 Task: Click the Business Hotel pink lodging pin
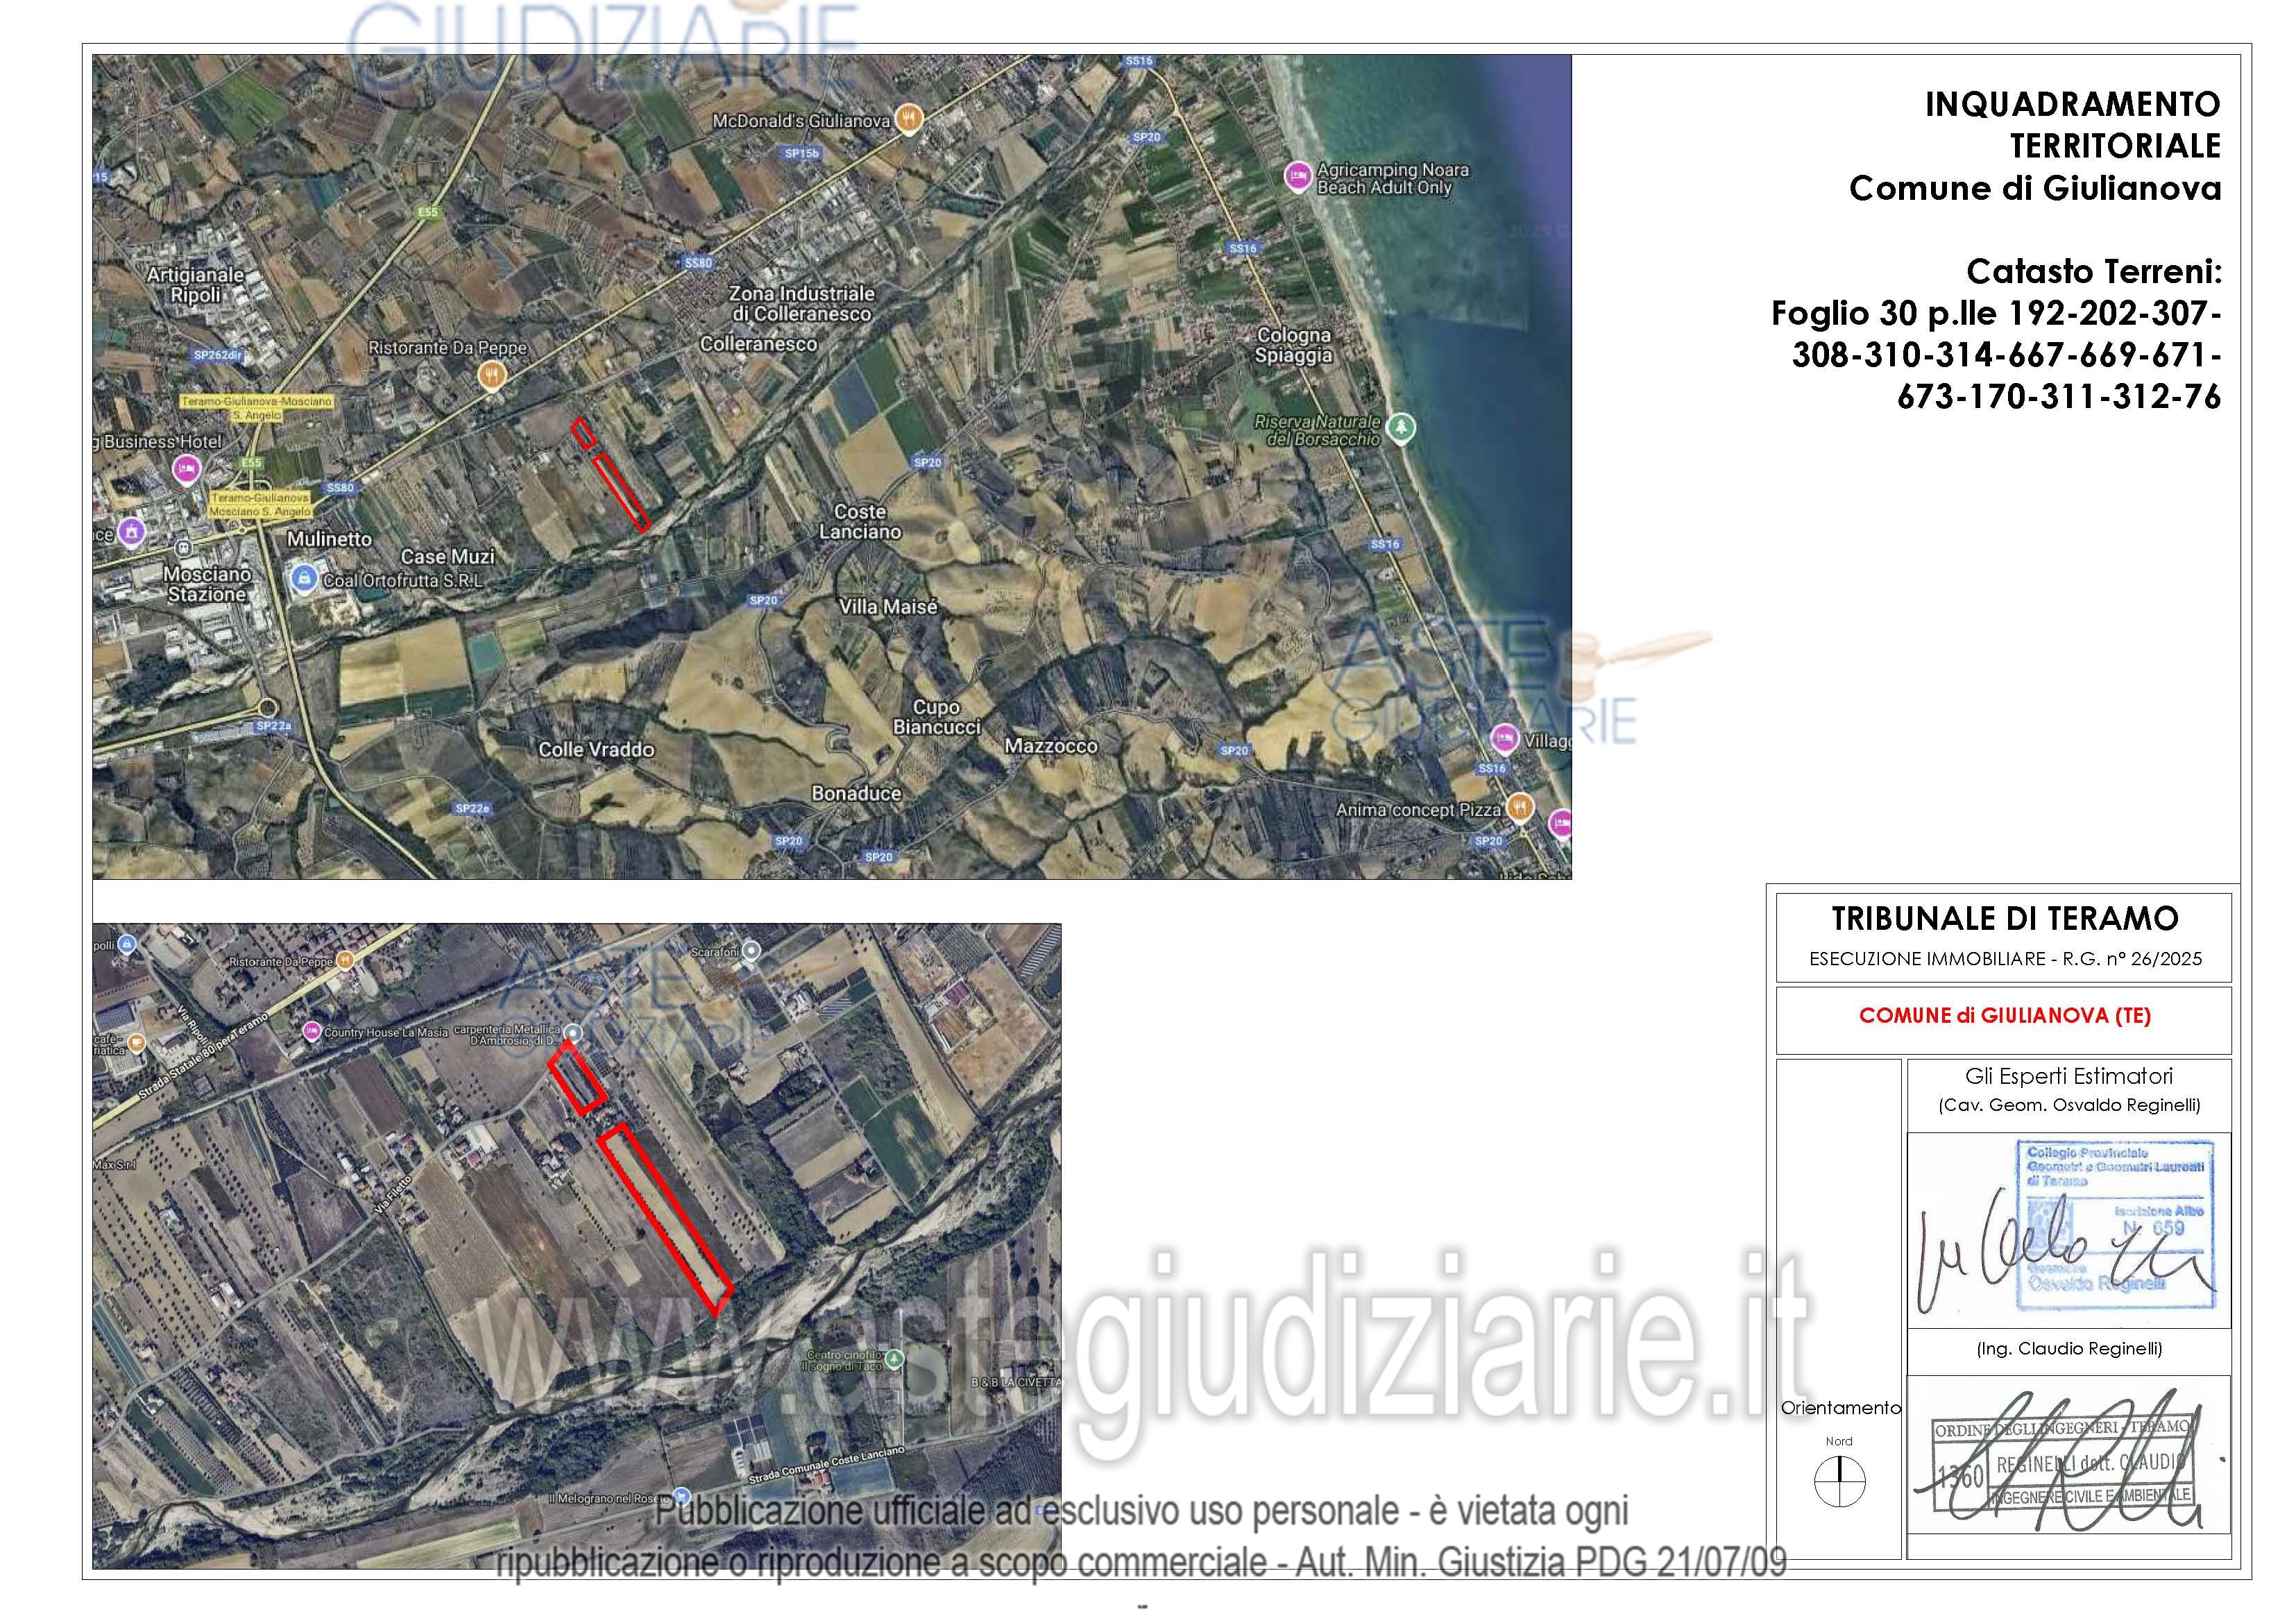(x=186, y=468)
